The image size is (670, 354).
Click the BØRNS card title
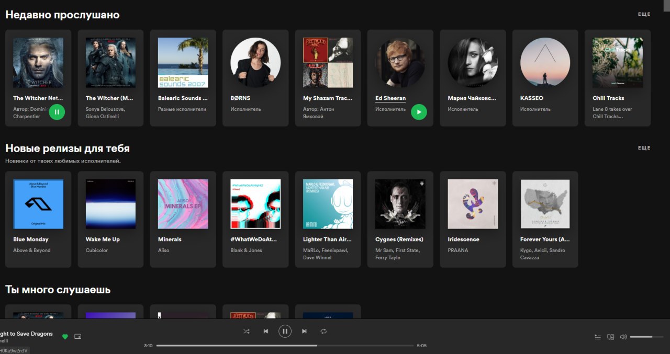pos(241,98)
